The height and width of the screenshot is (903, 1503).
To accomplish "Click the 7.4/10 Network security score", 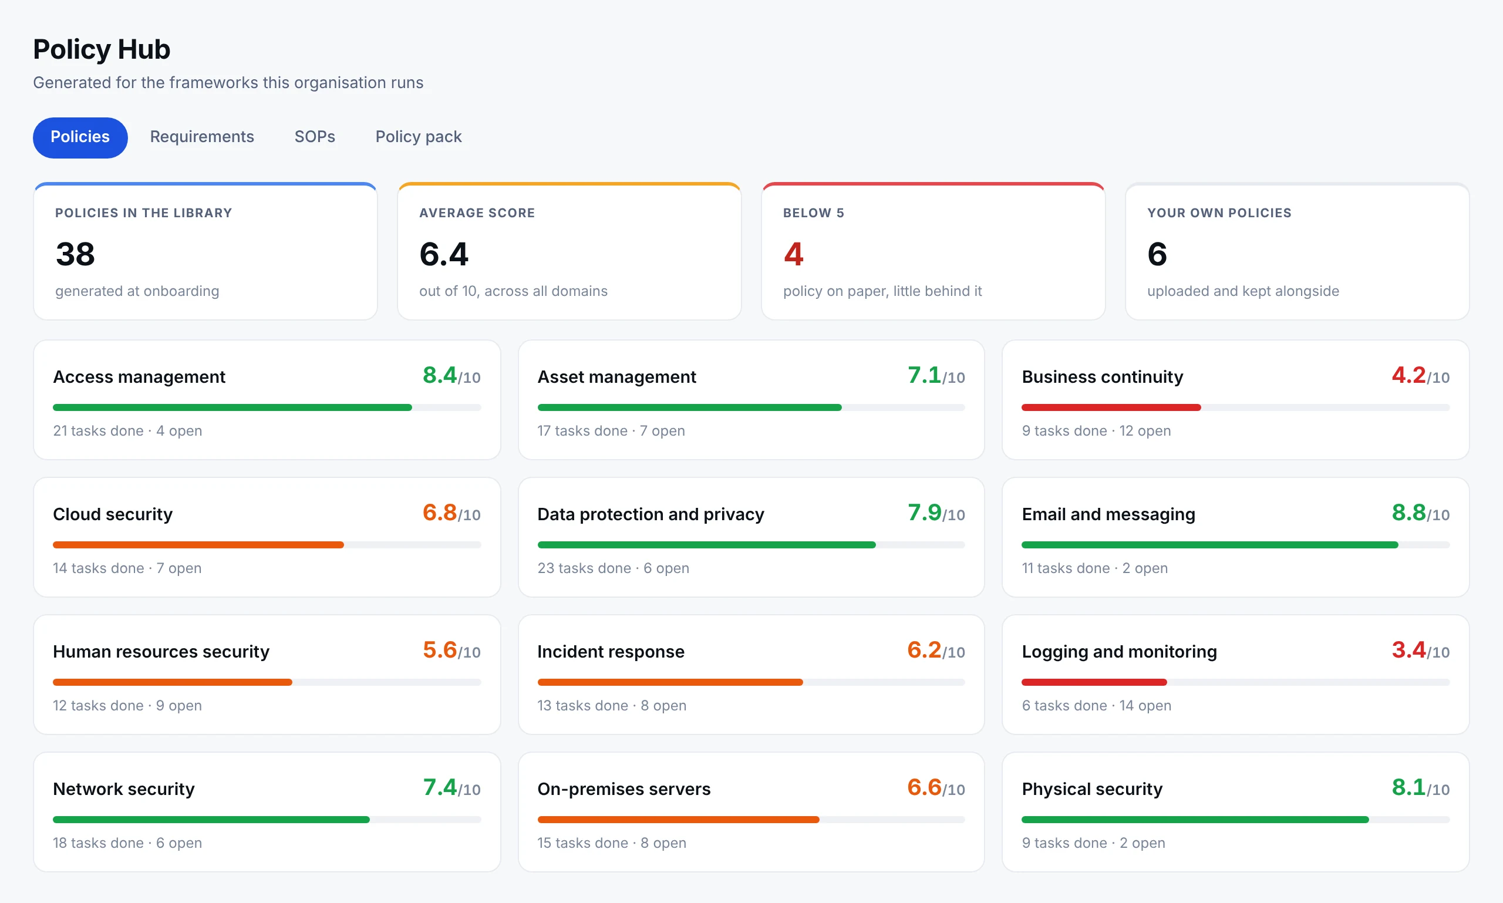I will pyautogui.click(x=451, y=788).
